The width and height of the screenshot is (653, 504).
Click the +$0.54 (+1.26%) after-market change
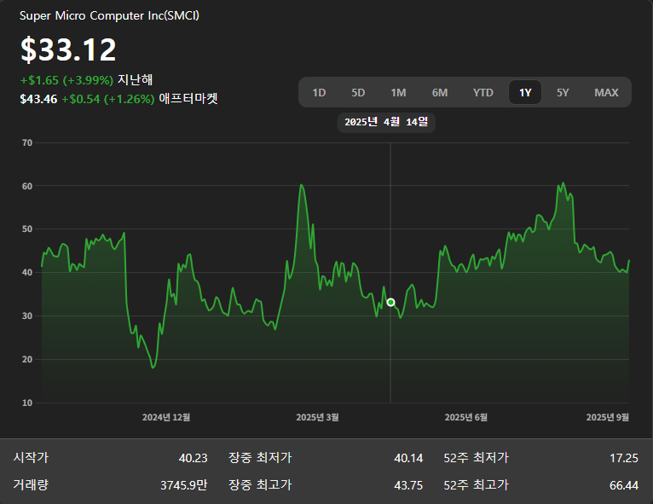tap(108, 99)
